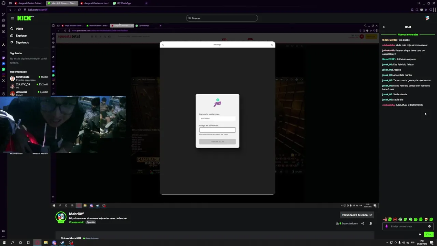
Task: Click the green Chat send button
Action: coord(429,234)
